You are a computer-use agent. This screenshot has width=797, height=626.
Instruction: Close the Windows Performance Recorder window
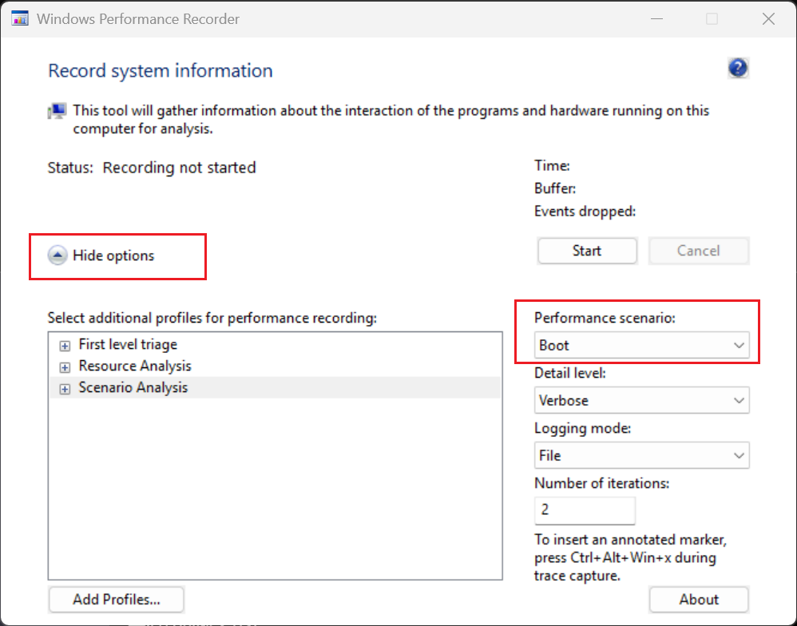[768, 19]
